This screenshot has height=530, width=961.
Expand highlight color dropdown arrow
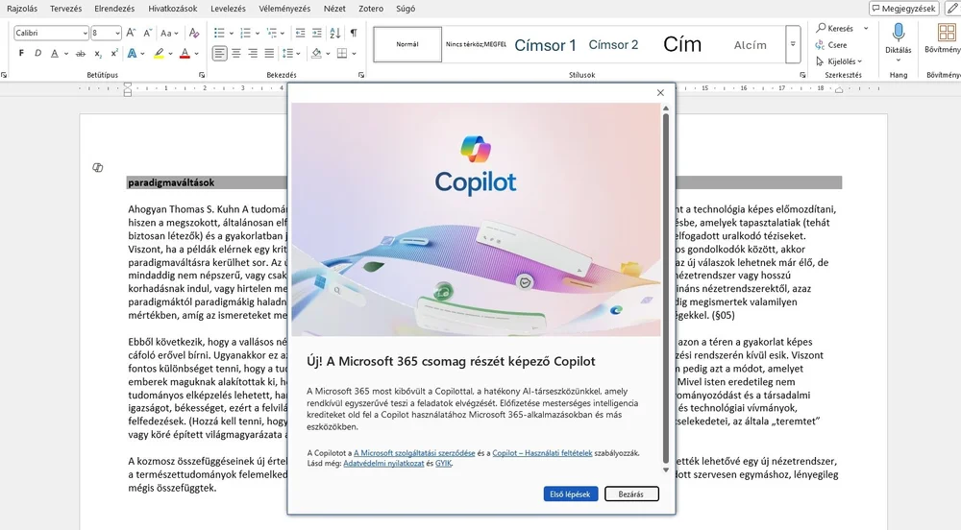[x=170, y=54]
